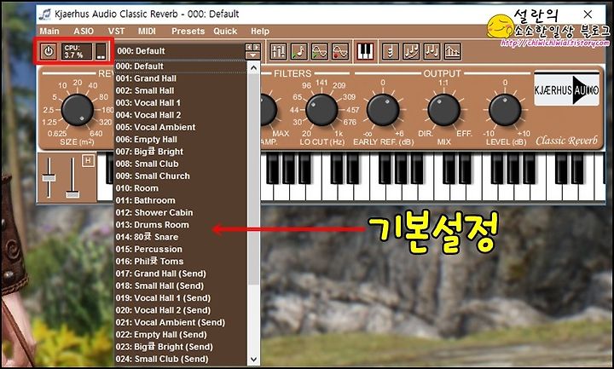Click the CPU usage display

click(x=77, y=51)
